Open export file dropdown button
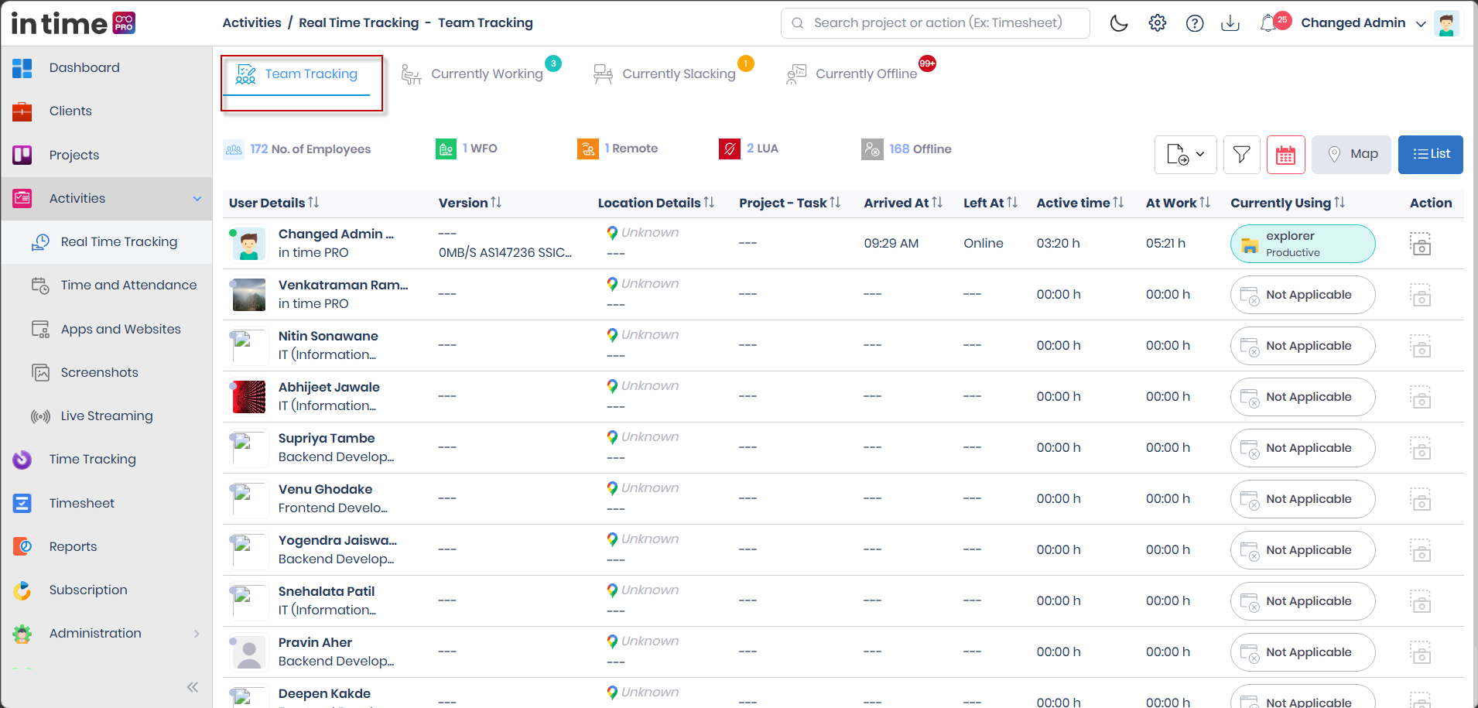 (x=1185, y=155)
